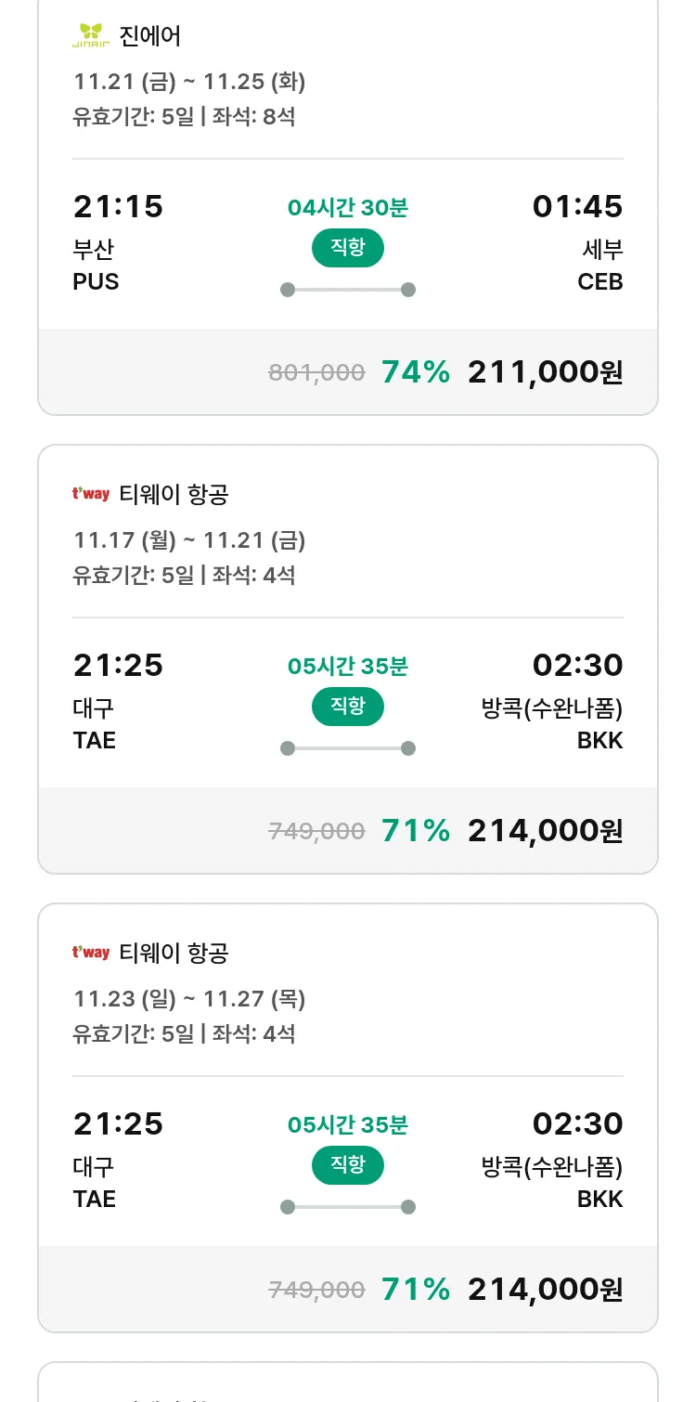Tap the 01:45 arrival time at 세부
Viewport: 696px width, 1402px height.
[x=577, y=206]
